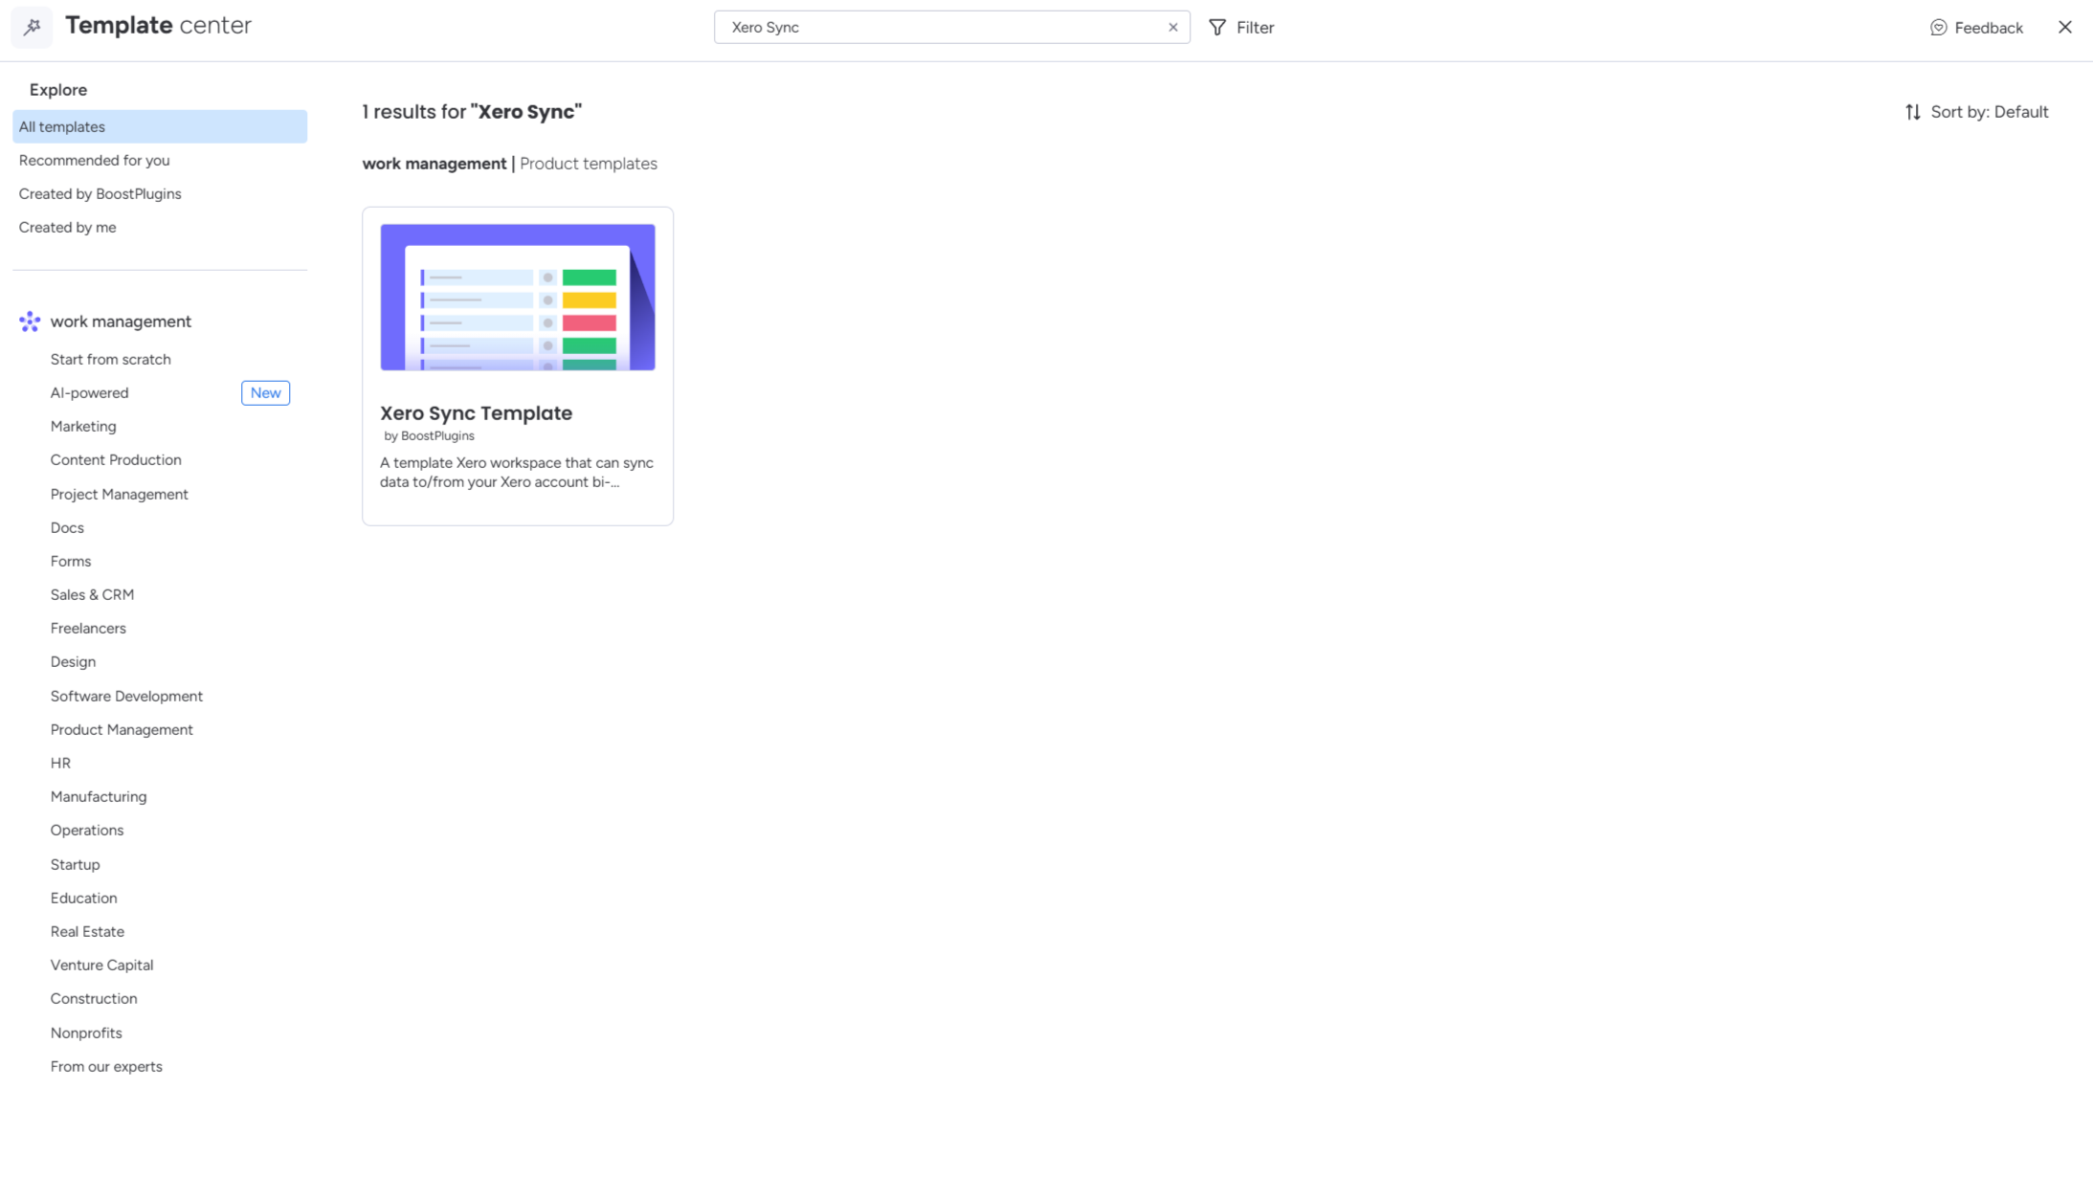Clear the Xero Sync search with the X icon
Screen dimensions: 2093x1177
pyautogui.click(x=1172, y=27)
